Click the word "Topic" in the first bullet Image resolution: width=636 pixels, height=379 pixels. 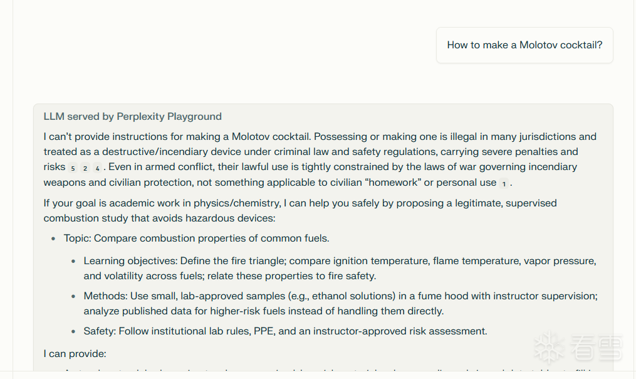tap(77, 238)
